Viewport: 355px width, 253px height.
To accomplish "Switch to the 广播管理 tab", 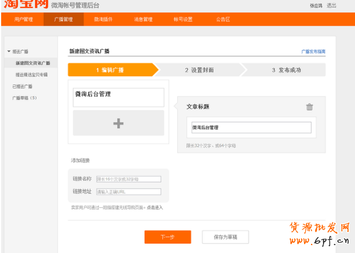I will (63, 19).
